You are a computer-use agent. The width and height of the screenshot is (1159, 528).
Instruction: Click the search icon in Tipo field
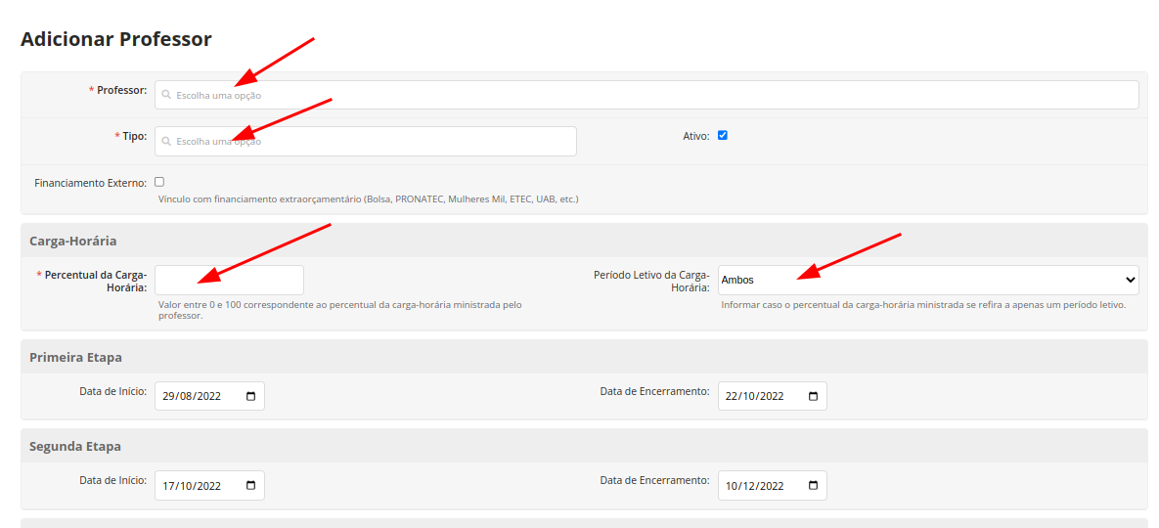(x=167, y=141)
